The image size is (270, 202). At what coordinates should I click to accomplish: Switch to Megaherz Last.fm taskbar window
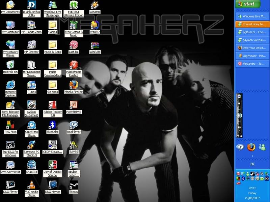[252, 64]
